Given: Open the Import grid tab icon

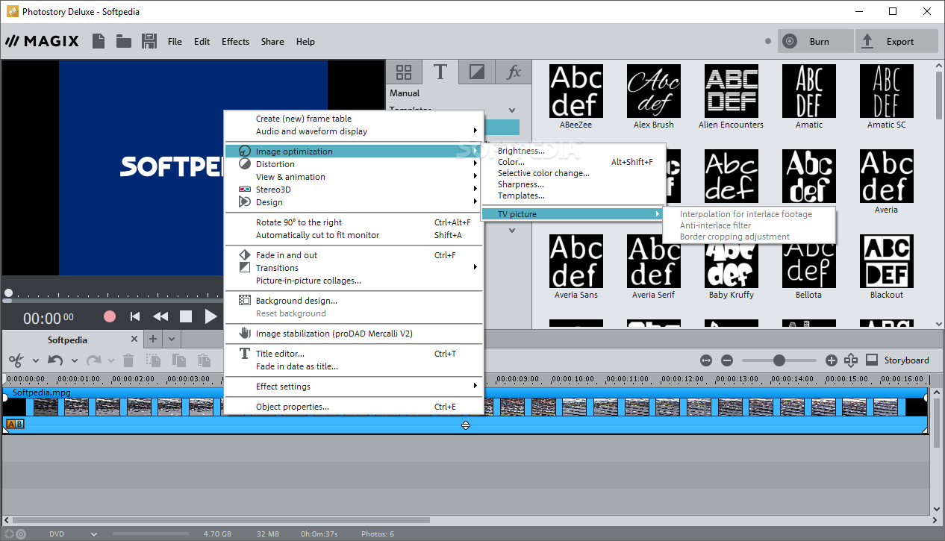Looking at the screenshot, I should 404,72.
